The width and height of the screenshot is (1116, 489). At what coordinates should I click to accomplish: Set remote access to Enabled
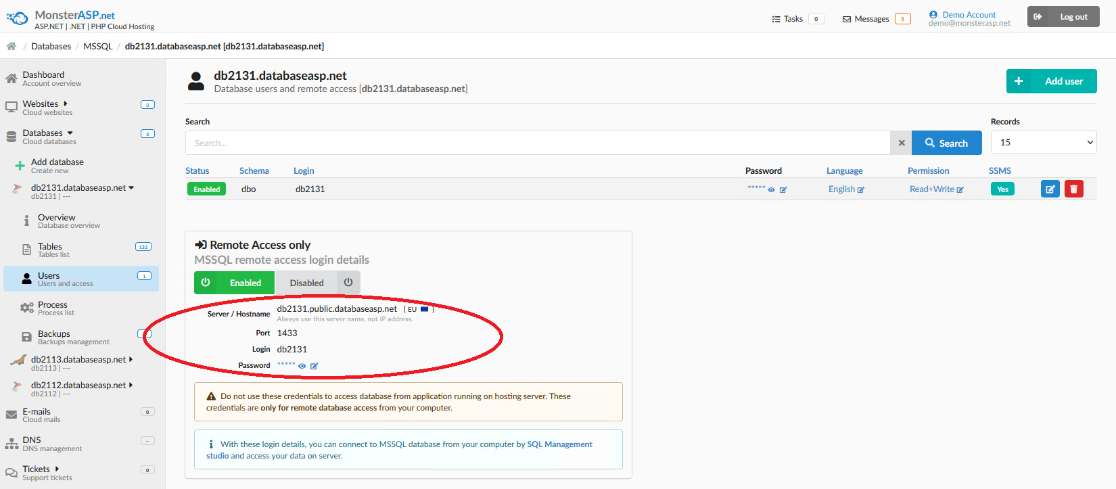click(234, 283)
